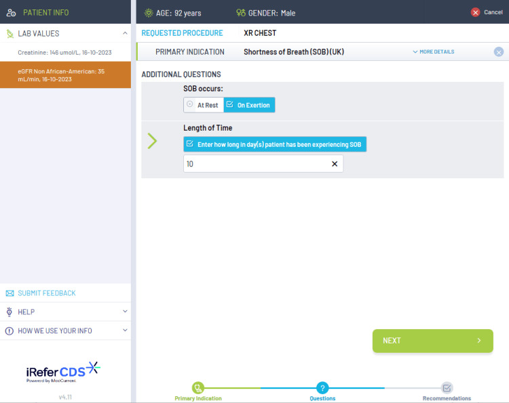Click the Patient Info person icon

click(11, 13)
